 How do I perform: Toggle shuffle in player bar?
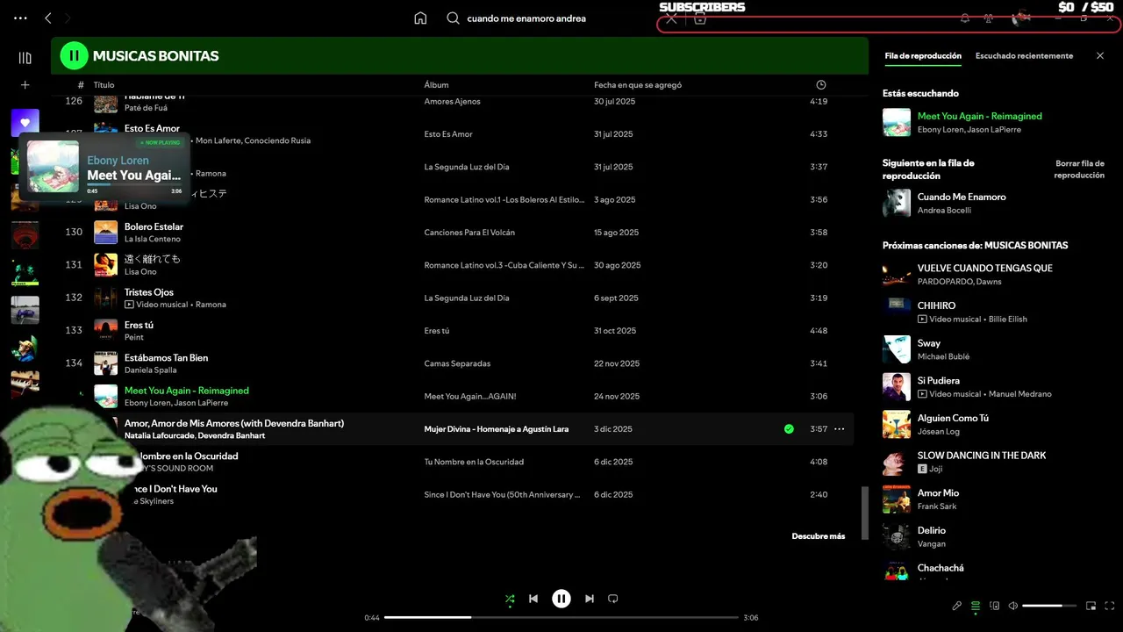[x=510, y=600]
